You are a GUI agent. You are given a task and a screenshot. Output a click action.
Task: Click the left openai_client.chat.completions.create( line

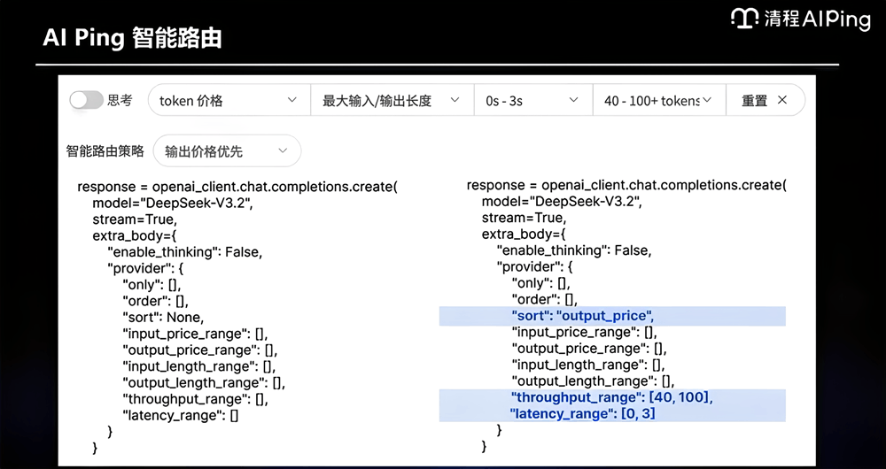[x=237, y=187]
